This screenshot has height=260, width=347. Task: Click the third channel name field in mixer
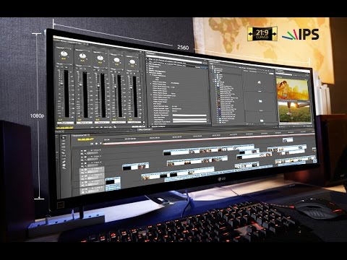(102, 123)
